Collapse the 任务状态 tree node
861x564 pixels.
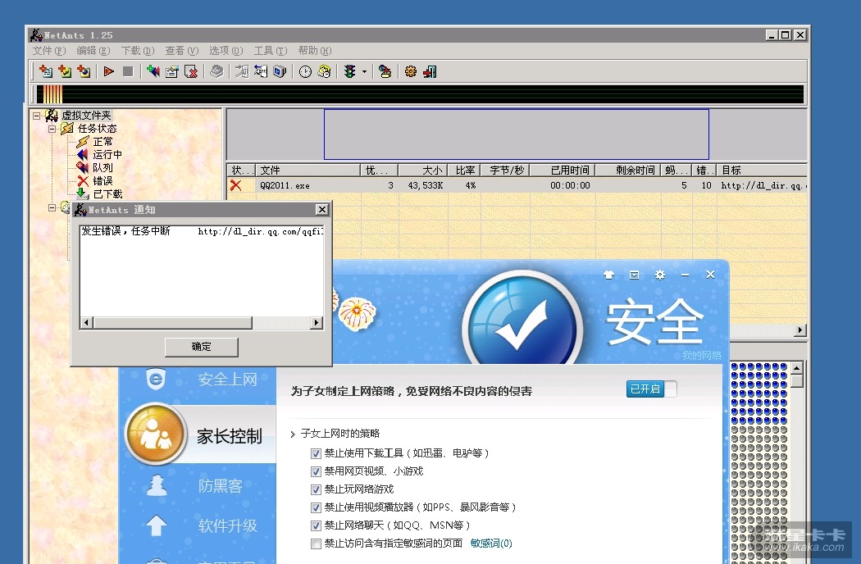pyautogui.click(x=52, y=129)
